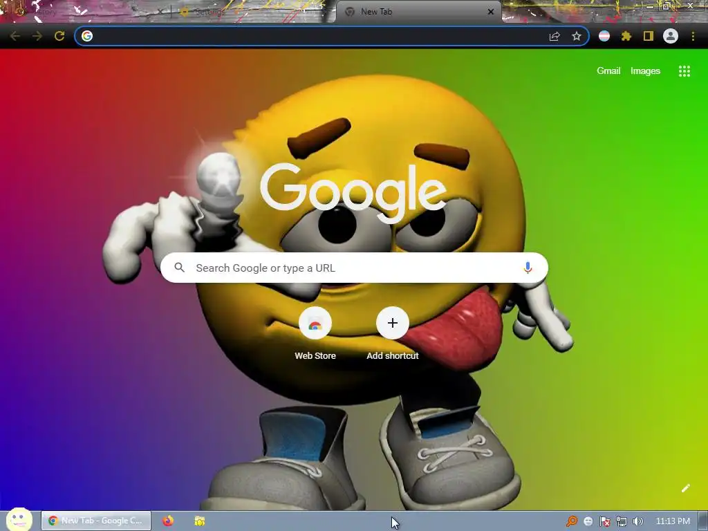
Task: Close the New Tab tab
Action: [x=491, y=12]
